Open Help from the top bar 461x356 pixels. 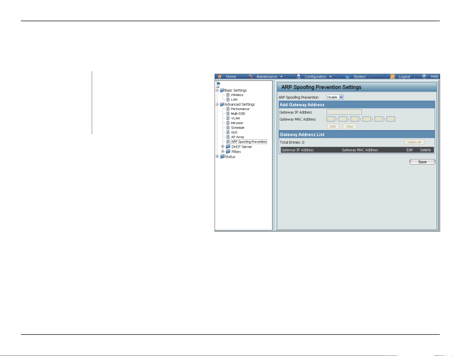tap(434, 76)
